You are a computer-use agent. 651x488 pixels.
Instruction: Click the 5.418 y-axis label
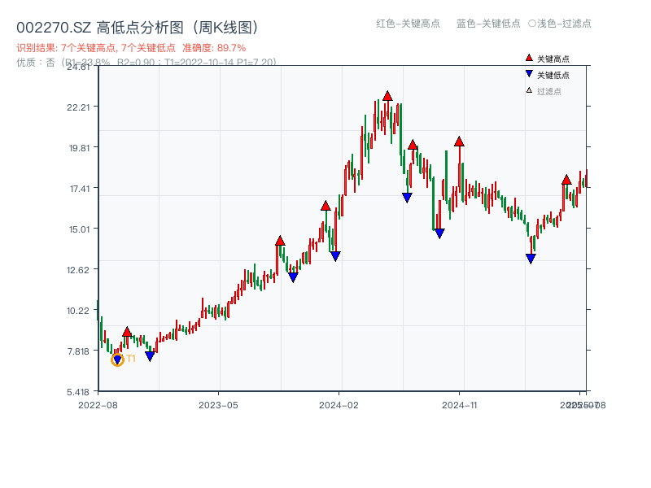click(x=78, y=392)
